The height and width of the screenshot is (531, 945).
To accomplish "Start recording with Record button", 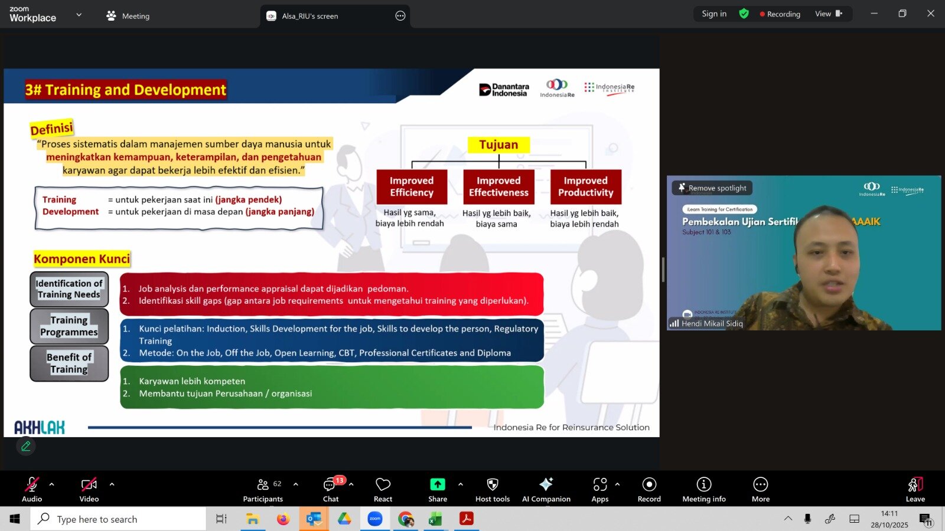I will [649, 489].
